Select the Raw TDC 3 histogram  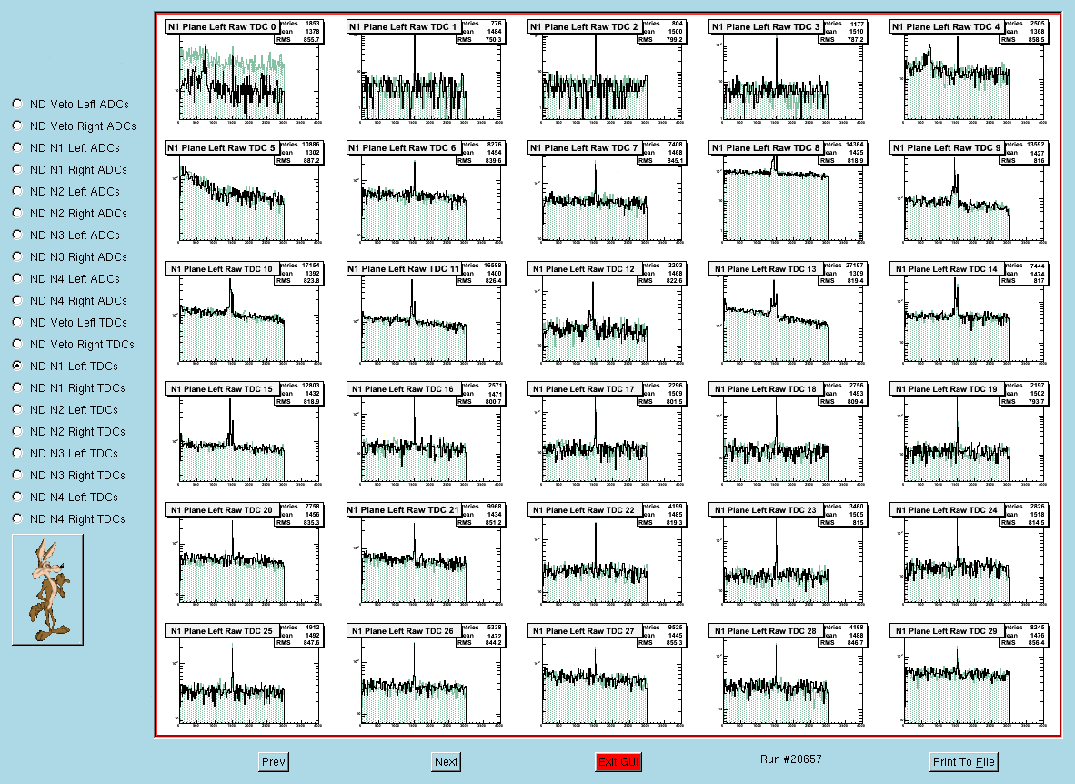pyautogui.click(x=788, y=73)
